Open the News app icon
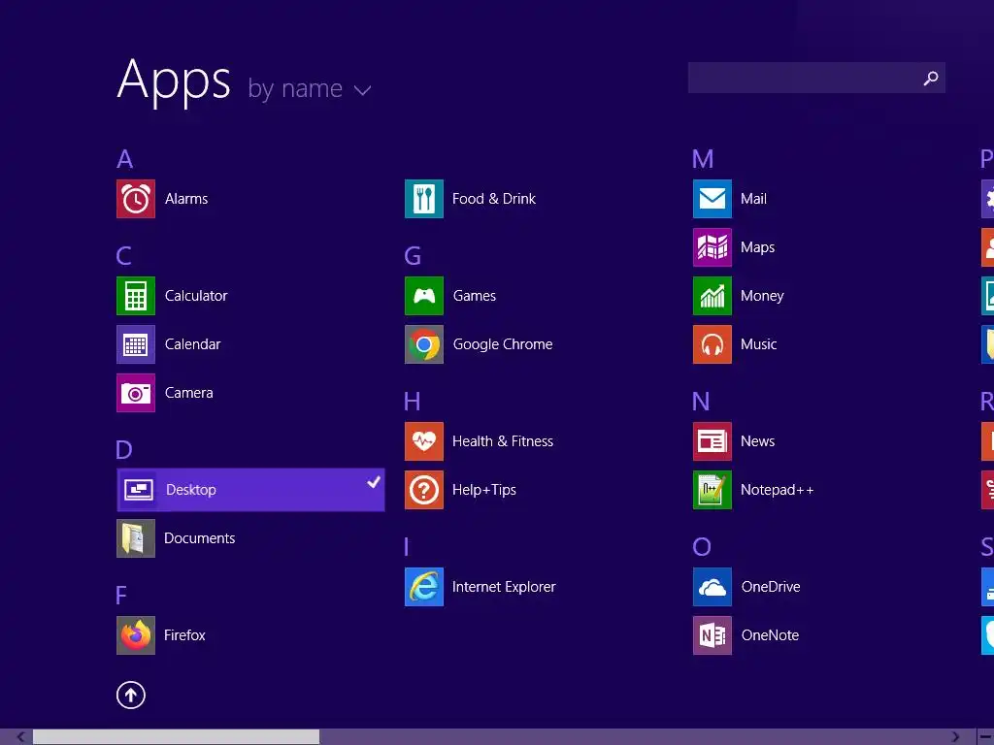 tap(712, 441)
